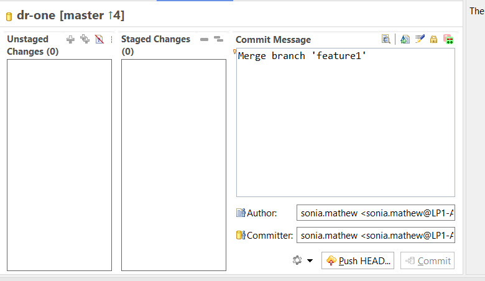Click the Author text field
This screenshot has height=281, width=485.
(376, 213)
